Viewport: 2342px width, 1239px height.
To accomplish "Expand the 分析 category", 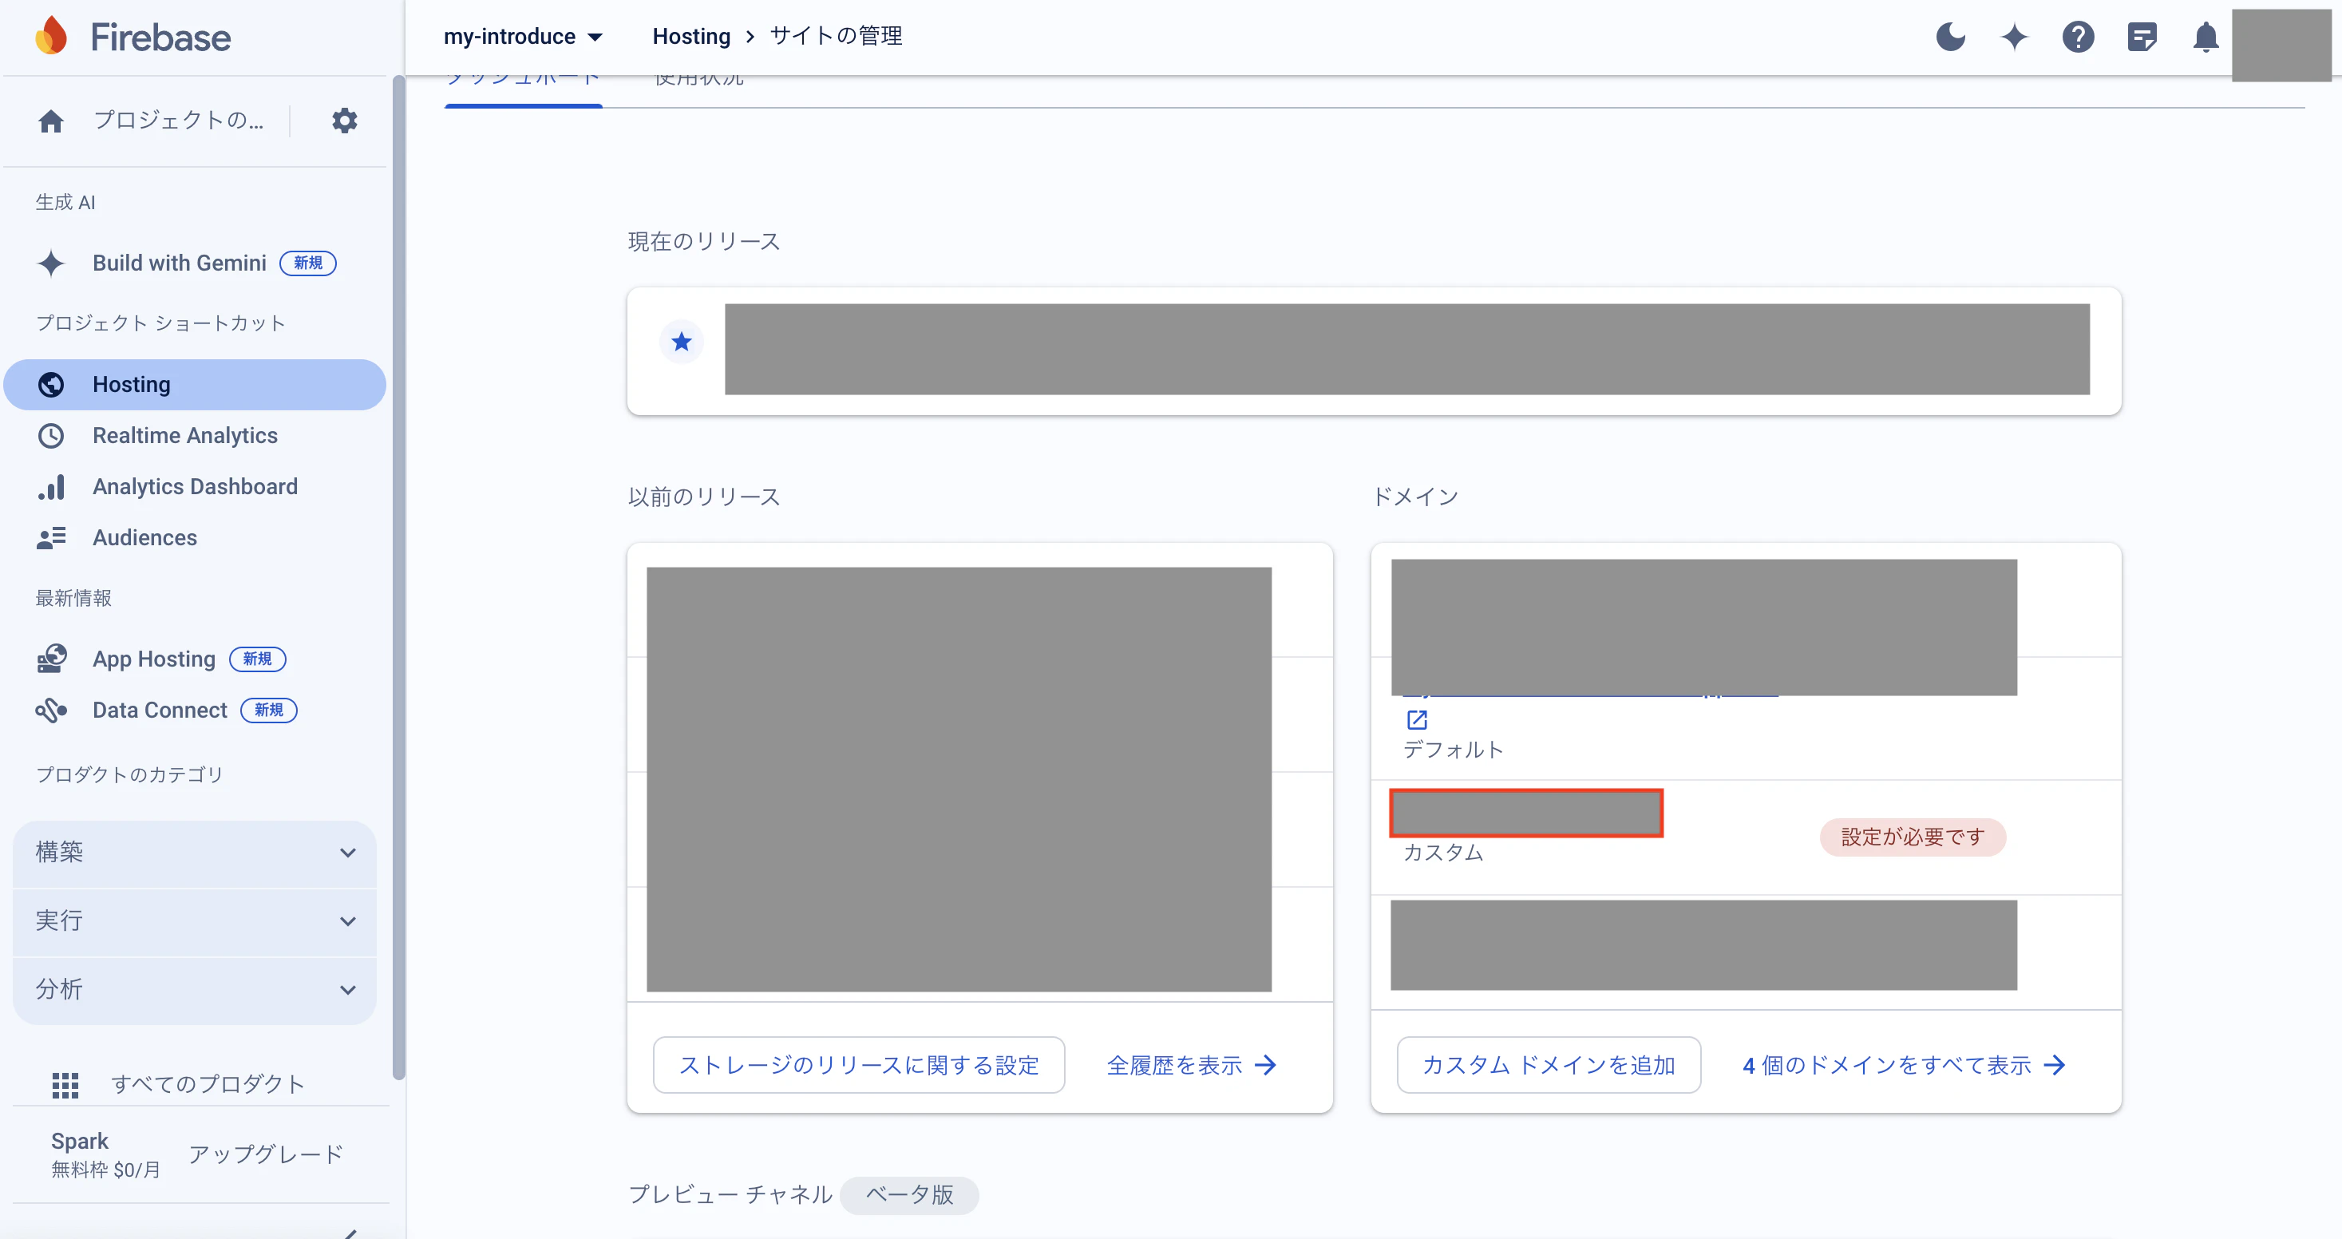I will click(195, 989).
